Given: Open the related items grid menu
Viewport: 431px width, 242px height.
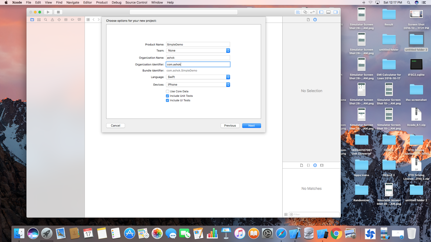Looking at the screenshot, I should point(88,20).
